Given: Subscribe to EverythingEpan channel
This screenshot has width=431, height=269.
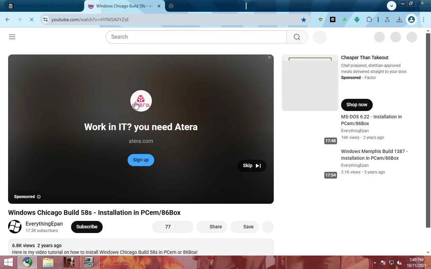Looking at the screenshot, I should coord(87,227).
